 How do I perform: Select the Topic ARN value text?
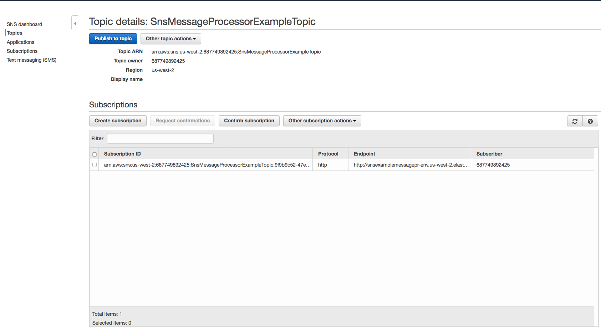[236, 52]
